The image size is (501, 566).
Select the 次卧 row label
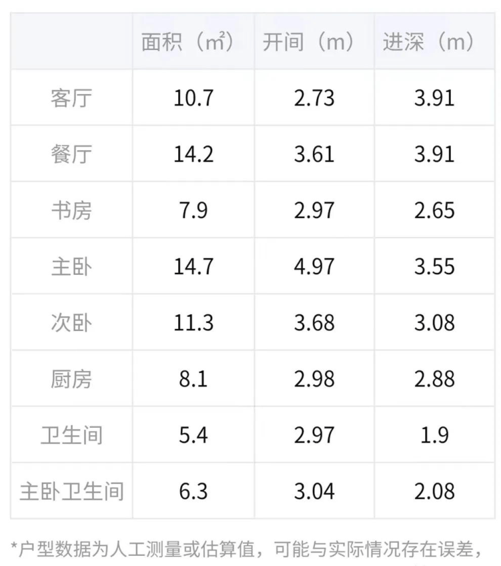71,322
